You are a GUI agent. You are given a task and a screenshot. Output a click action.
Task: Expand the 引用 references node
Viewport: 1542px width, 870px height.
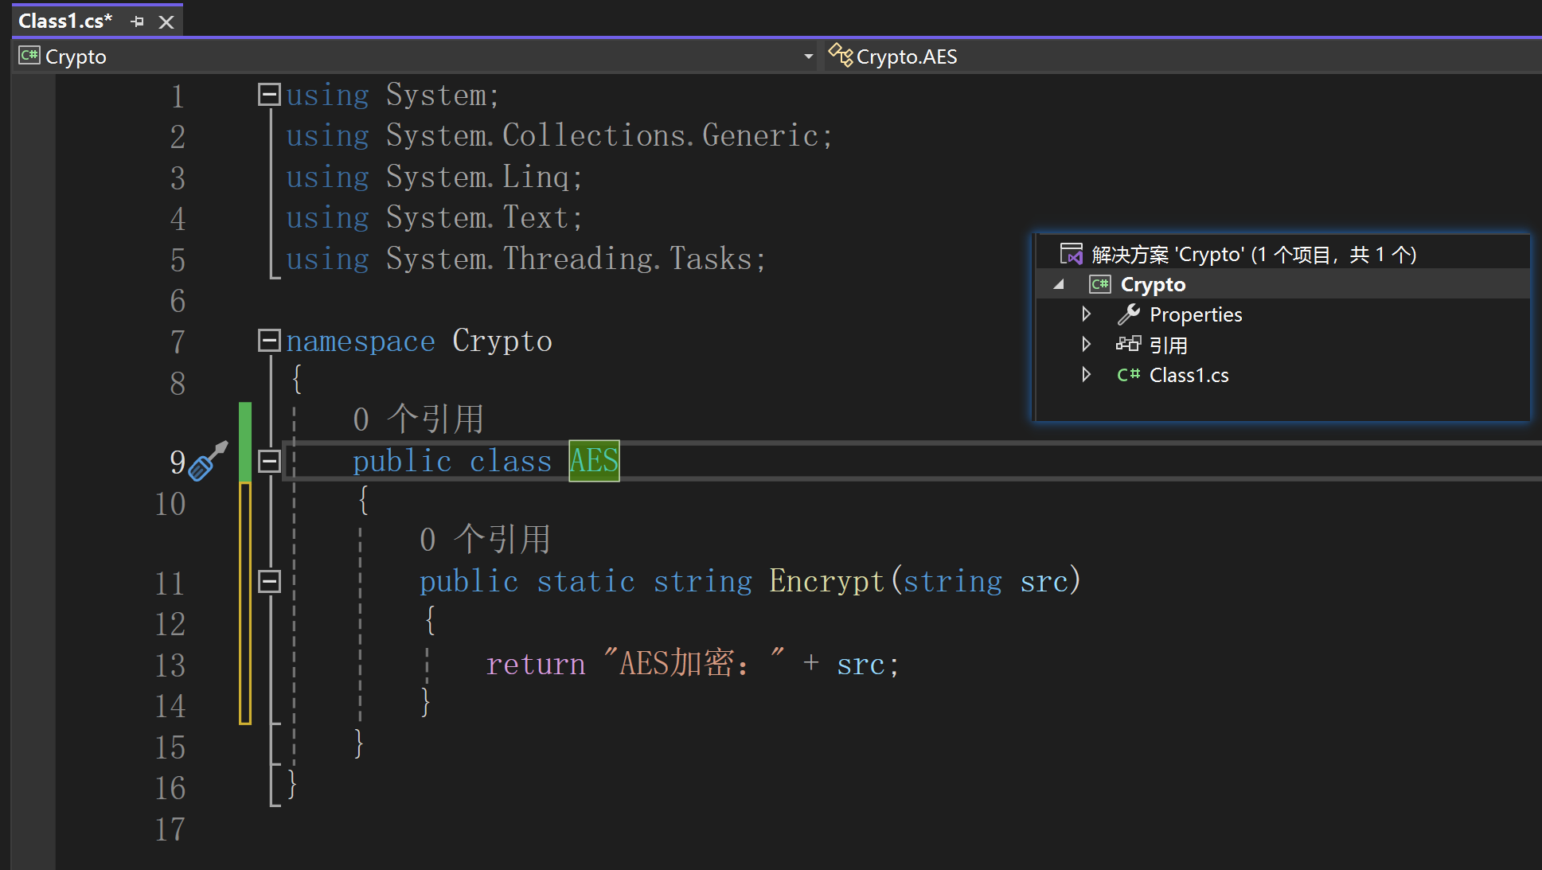coord(1086,345)
